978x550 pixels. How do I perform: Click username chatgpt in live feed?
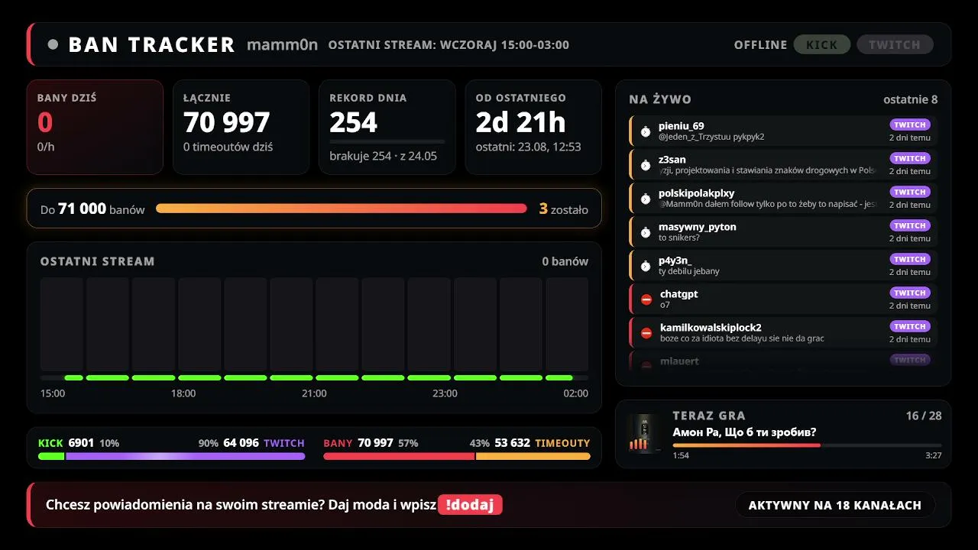(679, 294)
